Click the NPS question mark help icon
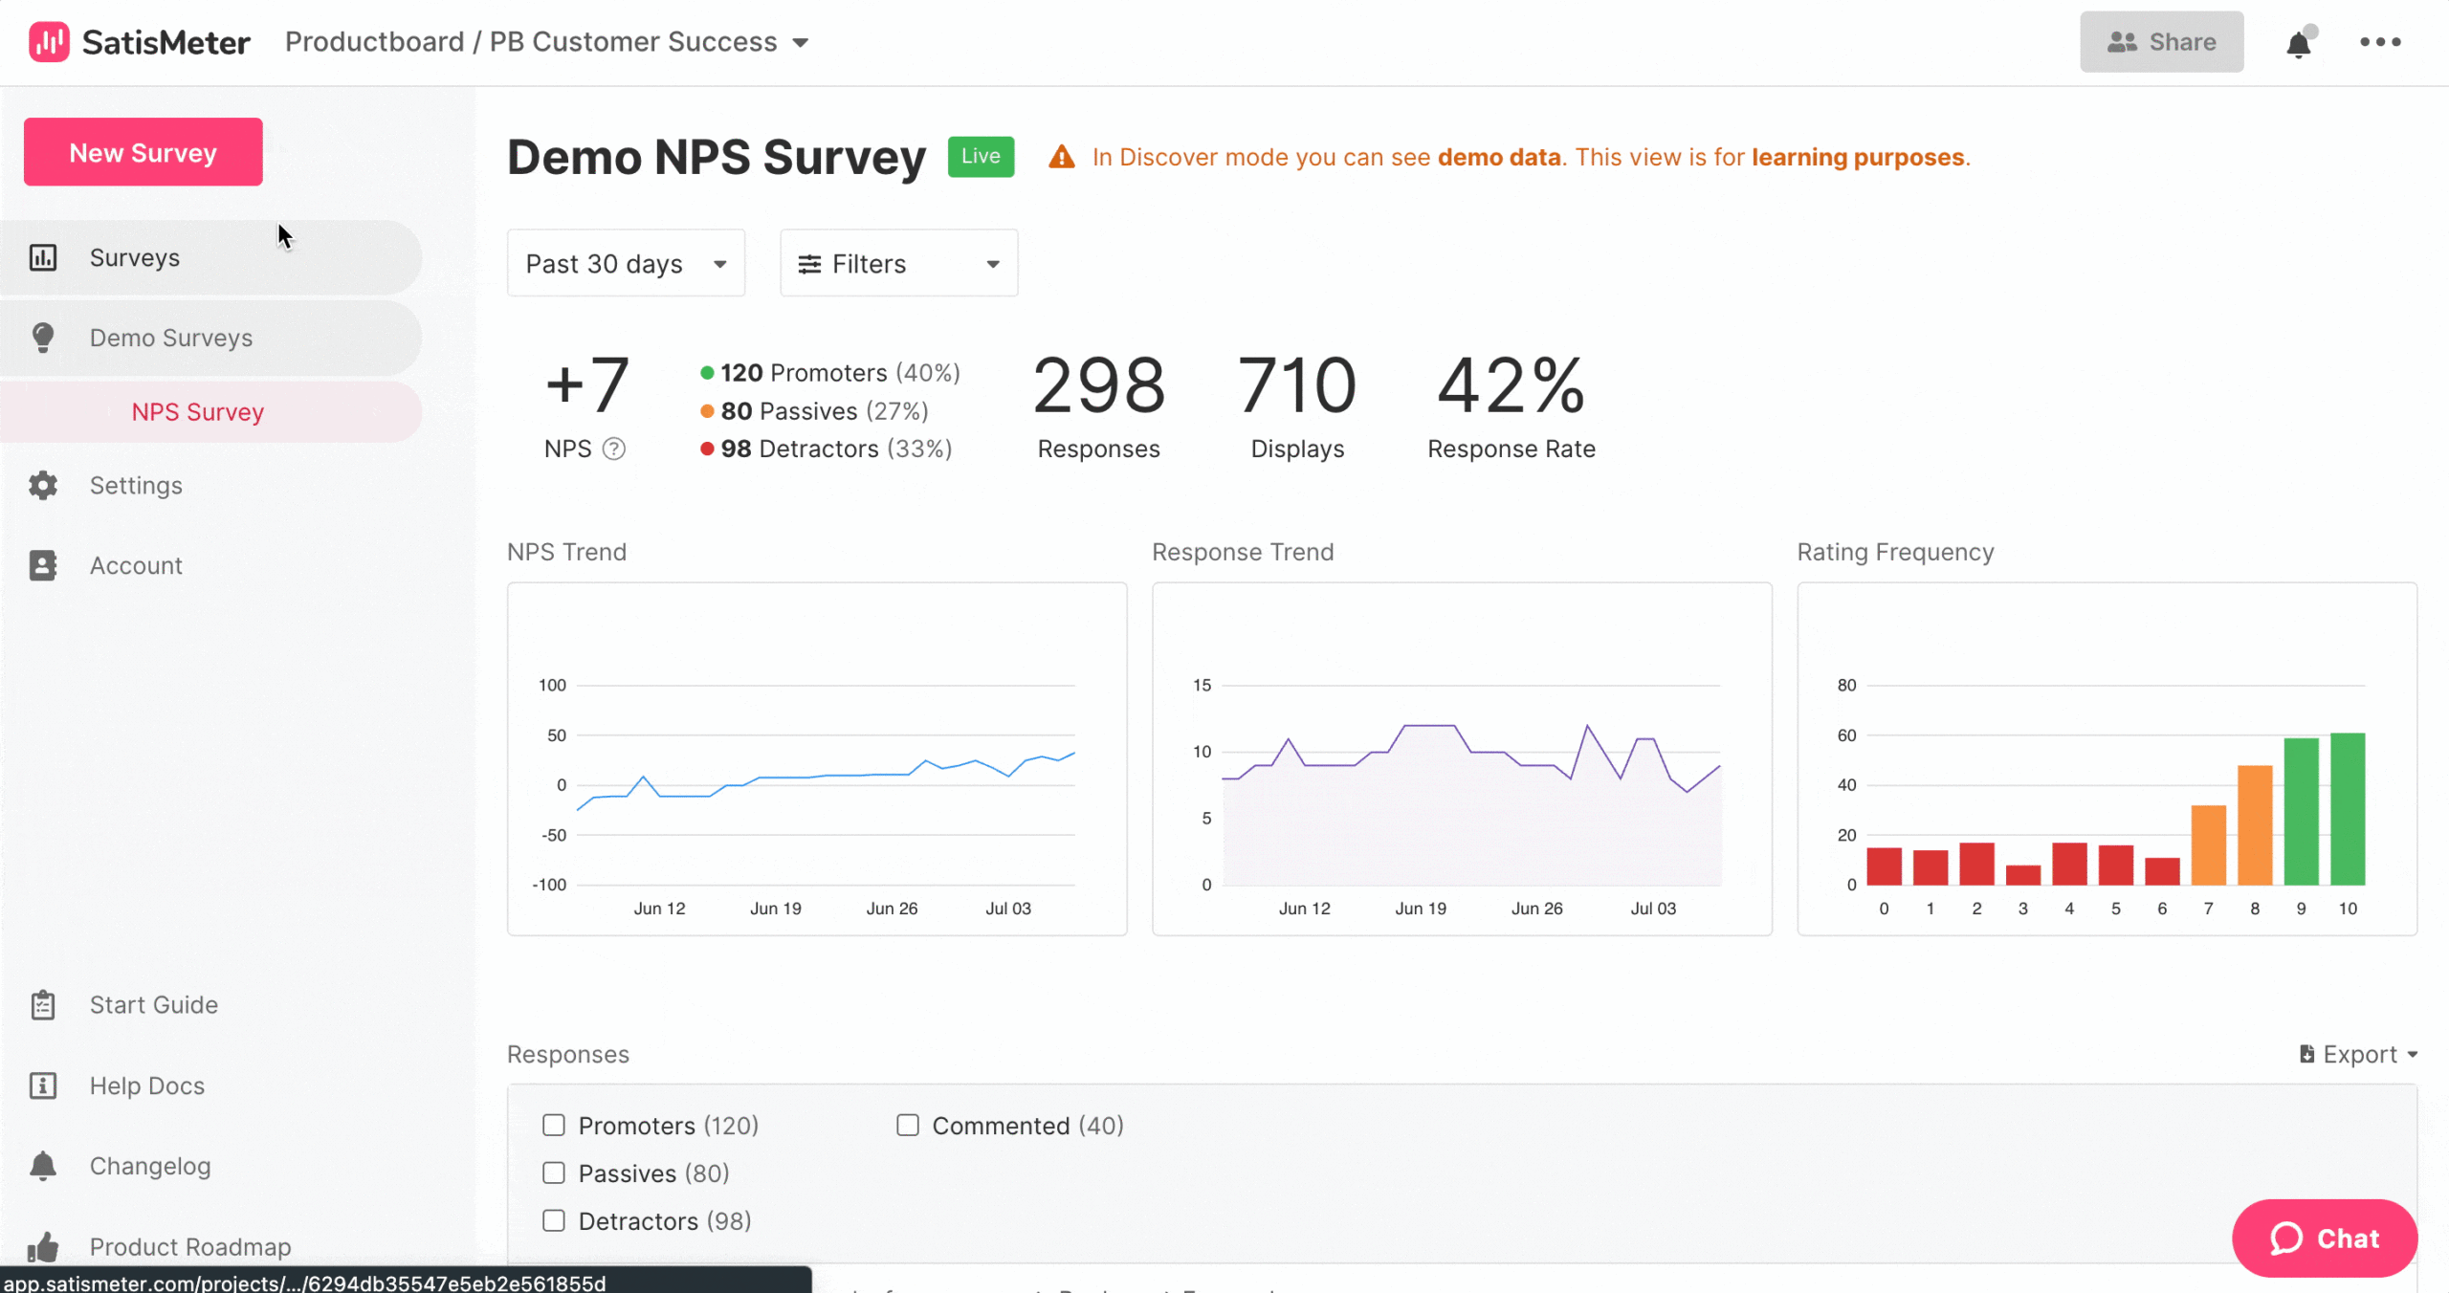The image size is (2449, 1293). coord(613,448)
